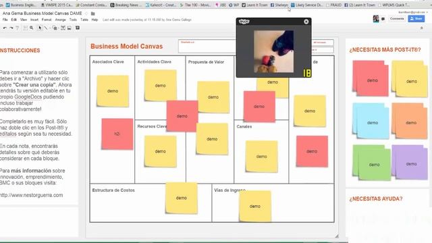The image size is (432, 243).
Task: Select the green stack of spare post-its
Action: tap(372, 163)
